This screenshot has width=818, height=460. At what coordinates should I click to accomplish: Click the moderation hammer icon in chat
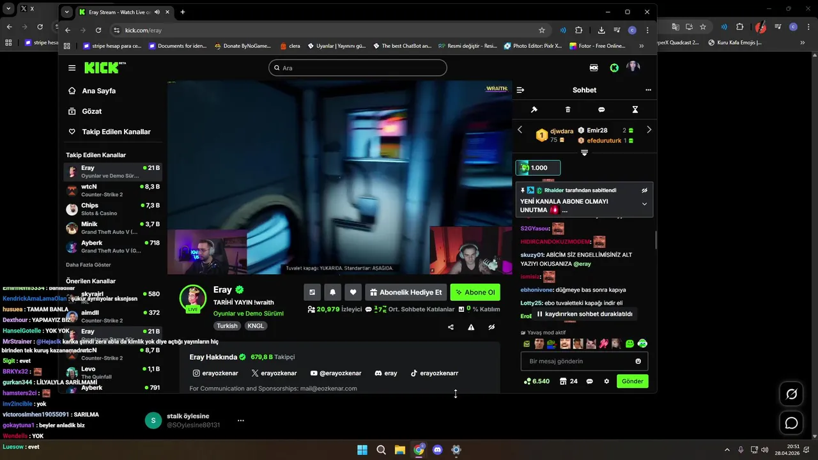[x=534, y=109]
